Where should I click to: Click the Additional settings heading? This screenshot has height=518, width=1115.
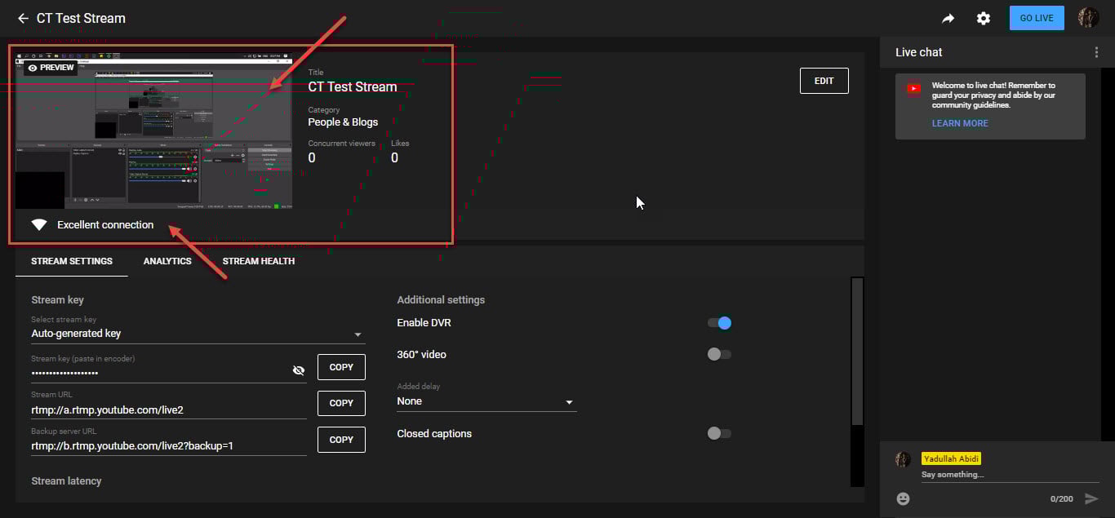pos(441,300)
